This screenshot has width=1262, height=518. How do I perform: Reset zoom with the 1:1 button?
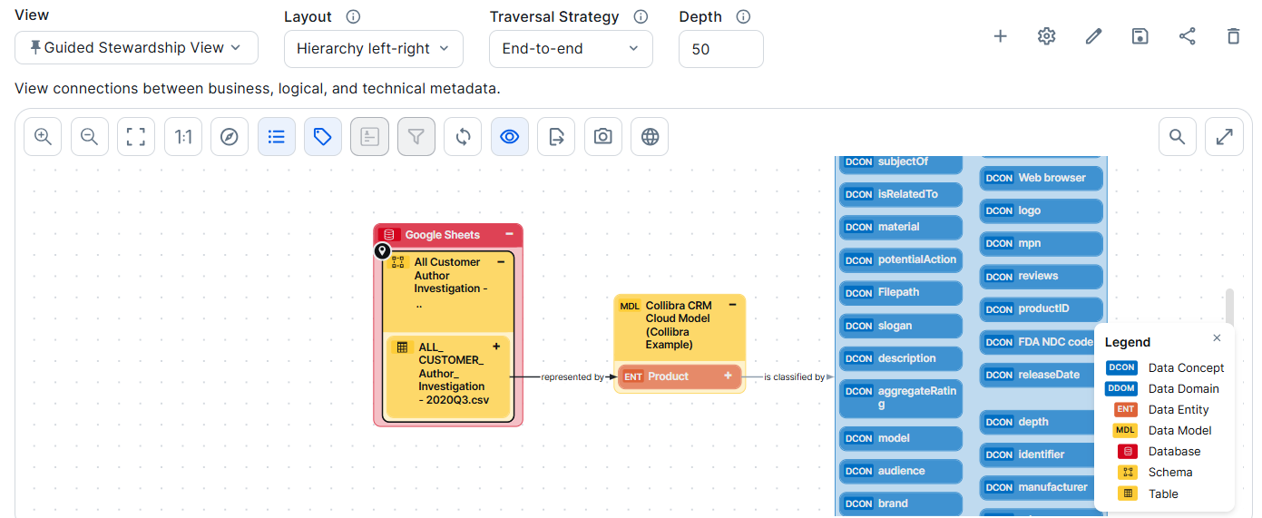[x=183, y=137]
